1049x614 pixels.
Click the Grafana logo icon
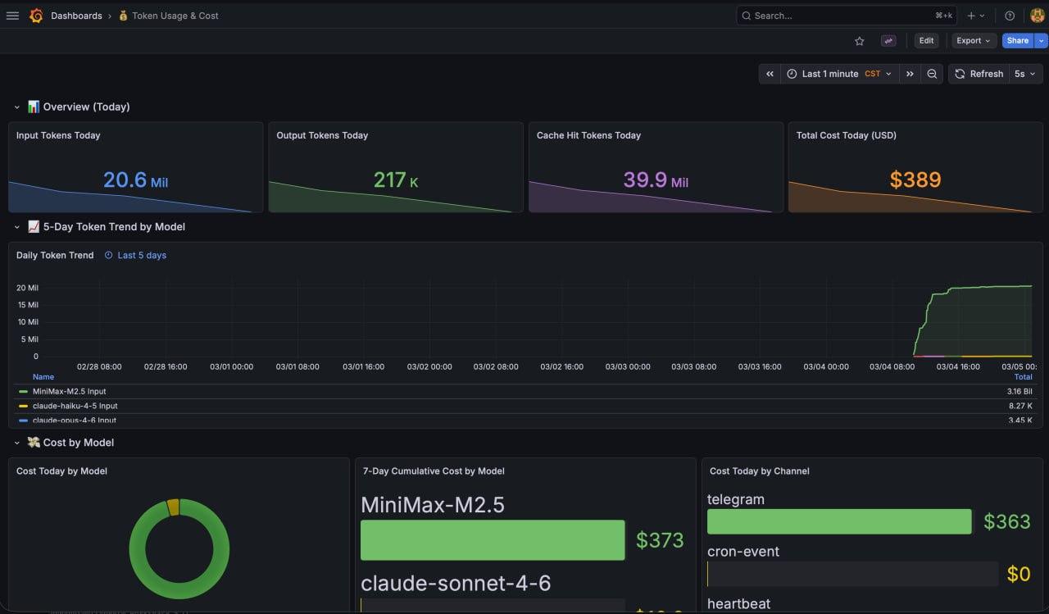pyautogui.click(x=36, y=16)
